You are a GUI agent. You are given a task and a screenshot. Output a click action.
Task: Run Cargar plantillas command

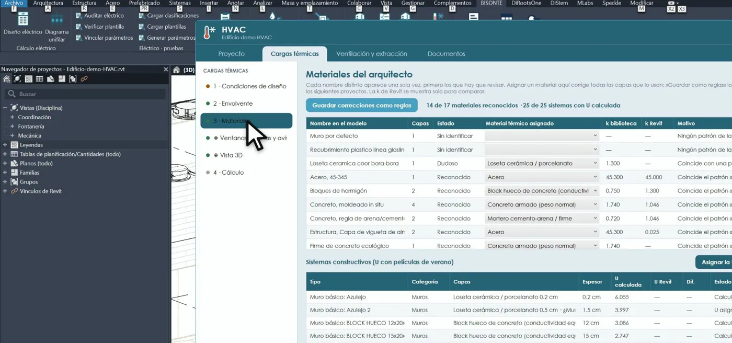[x=162, y=27]
